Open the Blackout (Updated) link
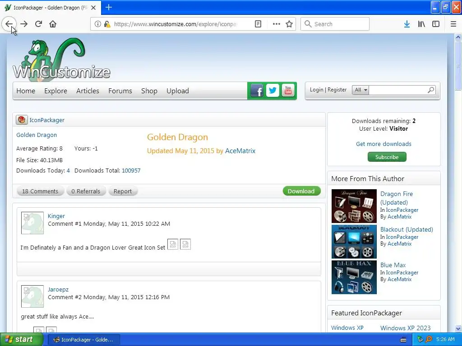 (x=407, y=229)
